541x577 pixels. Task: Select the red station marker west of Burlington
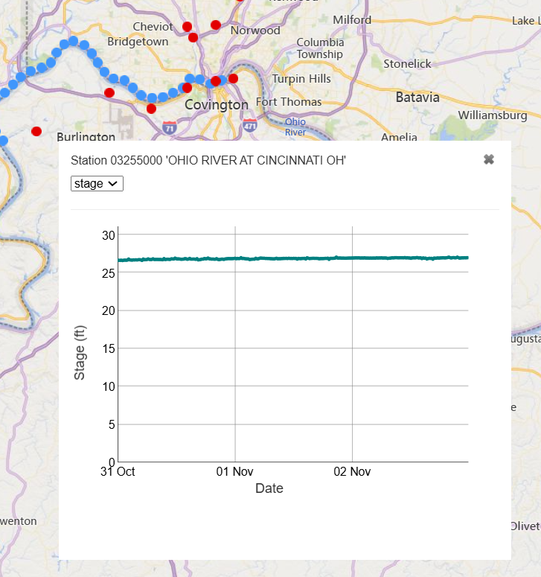[x=36, y=131]
